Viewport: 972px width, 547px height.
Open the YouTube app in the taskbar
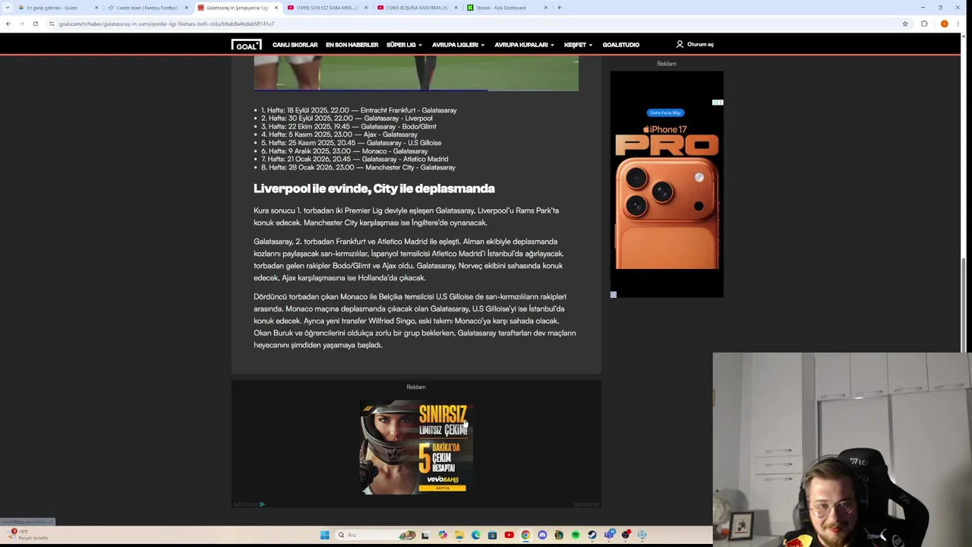tap(509, 535)
